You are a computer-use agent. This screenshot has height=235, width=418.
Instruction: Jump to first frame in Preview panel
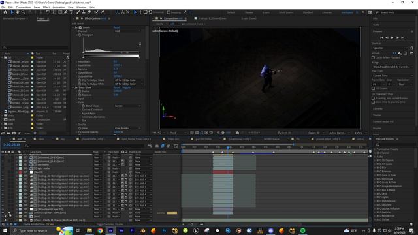click(381, 38)
